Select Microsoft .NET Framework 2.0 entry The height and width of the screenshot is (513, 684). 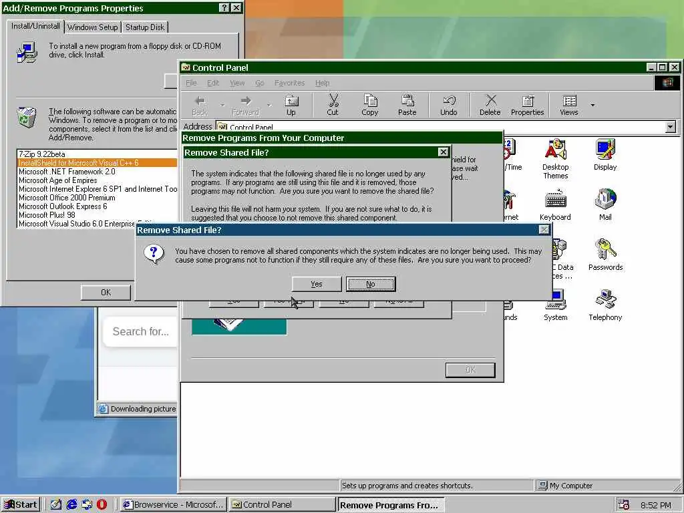pos(98,172)
